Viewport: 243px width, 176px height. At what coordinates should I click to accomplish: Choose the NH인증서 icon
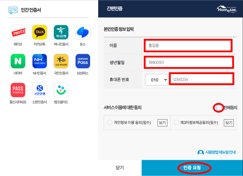[39, 61]
